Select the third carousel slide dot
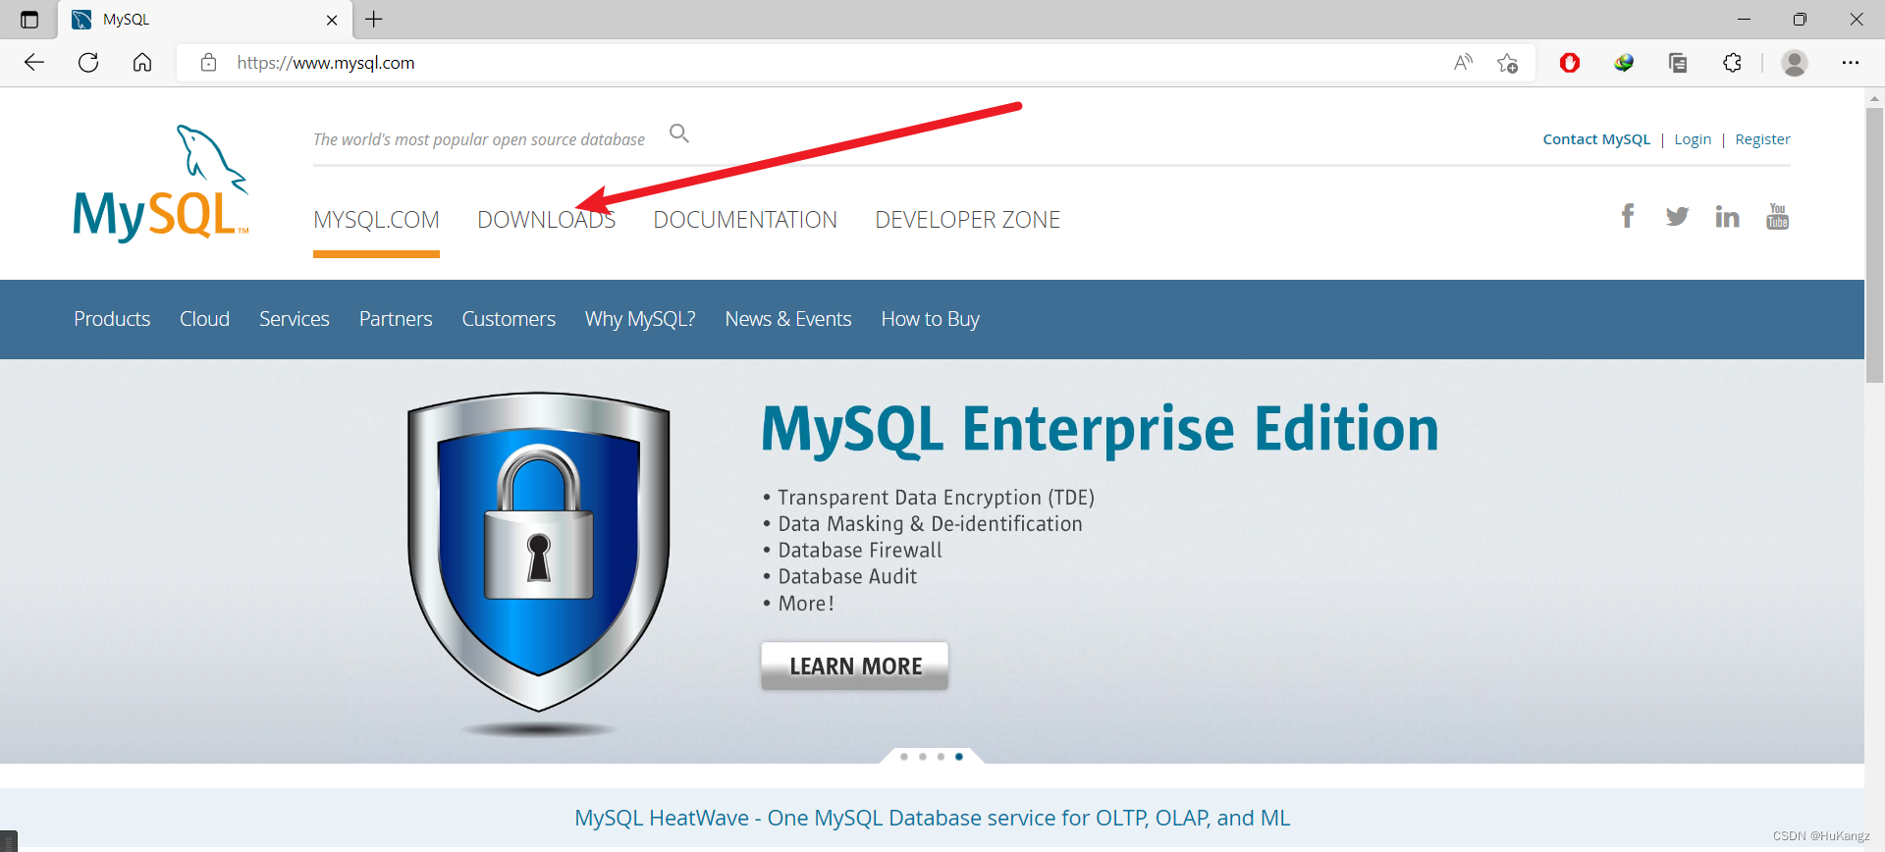The height and width of the screenshot is (852, 1885). pyautogui.click(x=941, y=757)
